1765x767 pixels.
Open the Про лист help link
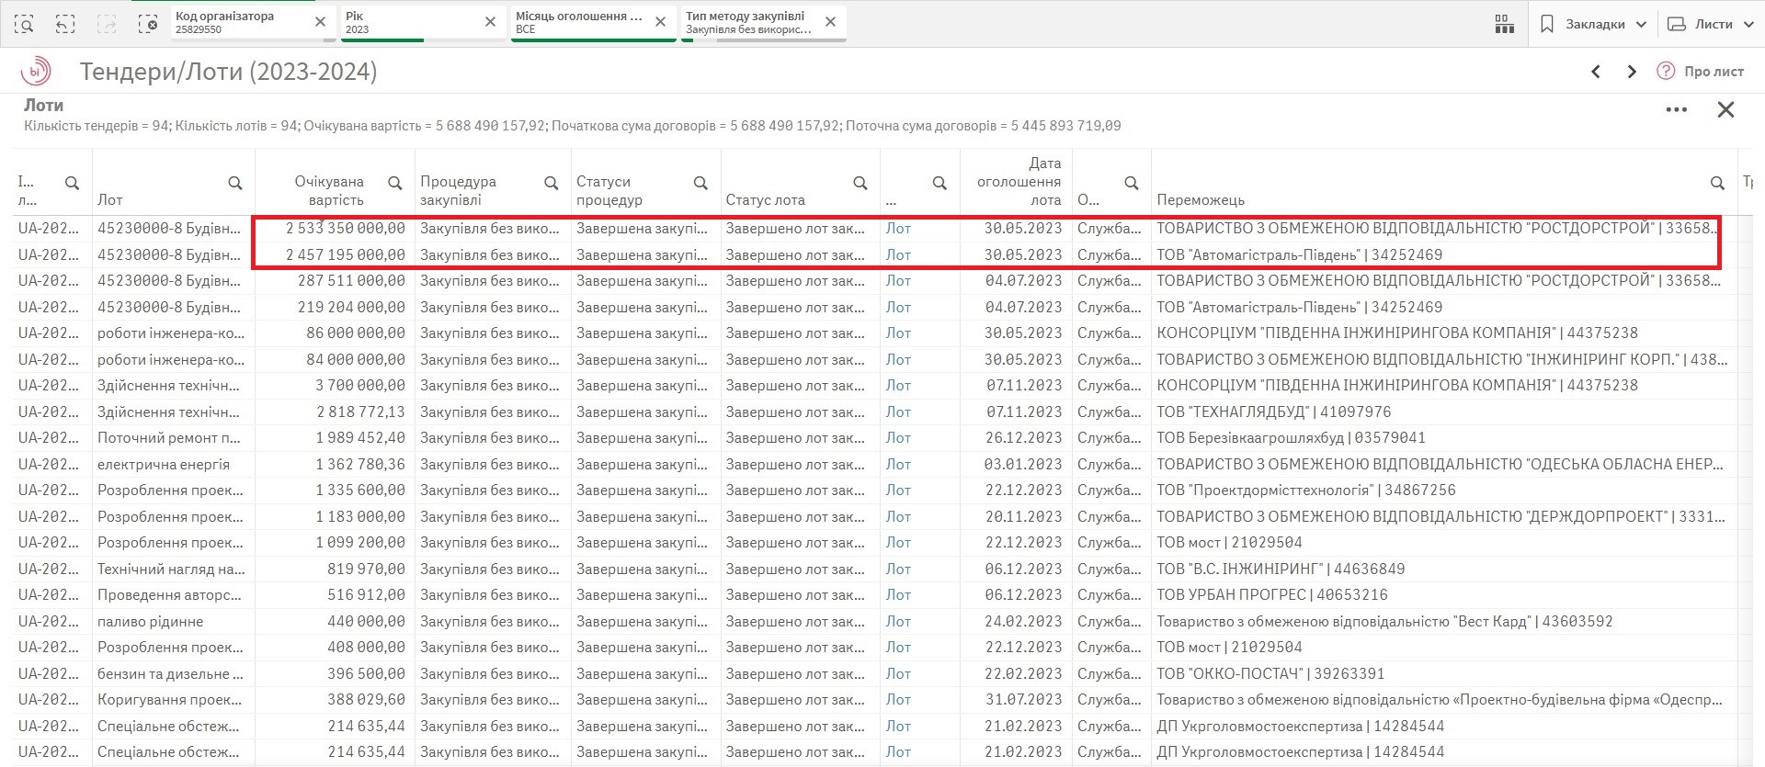point(1701,72)
